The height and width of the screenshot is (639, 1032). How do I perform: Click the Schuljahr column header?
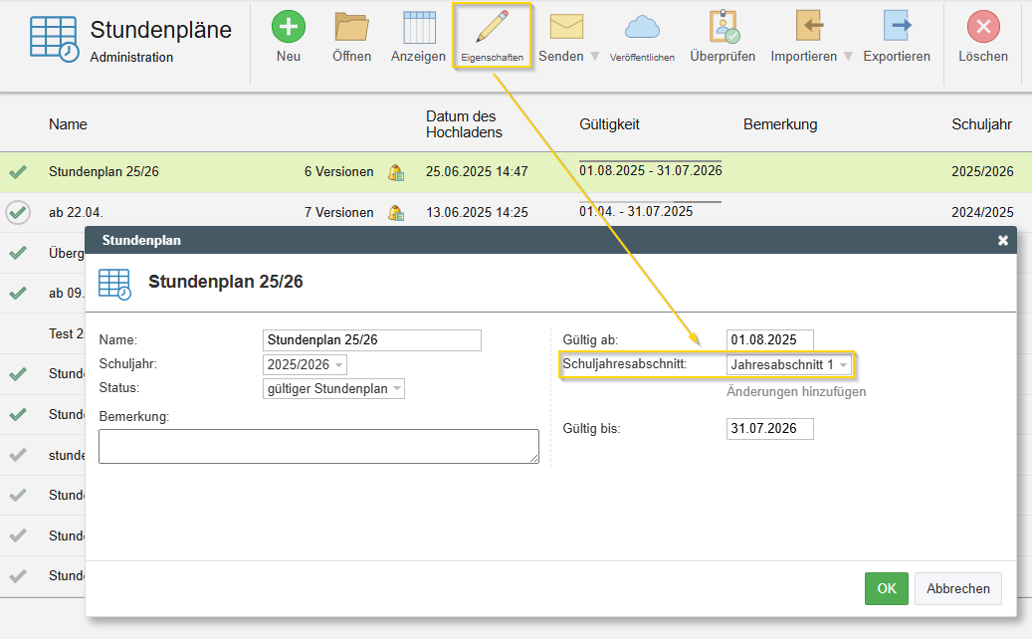pos(982,124)
